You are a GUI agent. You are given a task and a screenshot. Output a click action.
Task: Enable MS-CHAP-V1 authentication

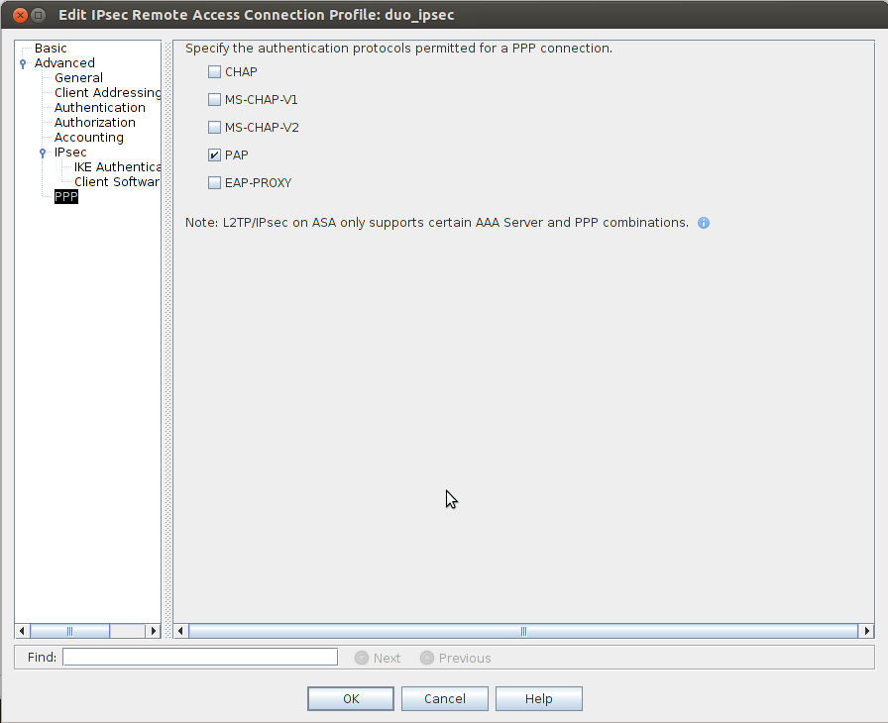click(x=214, y=99)
